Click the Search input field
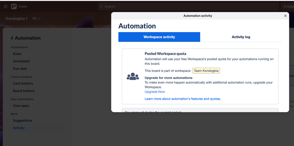This screenshot has height=146, width=294. pyautogui.click(x=189, y=6)
